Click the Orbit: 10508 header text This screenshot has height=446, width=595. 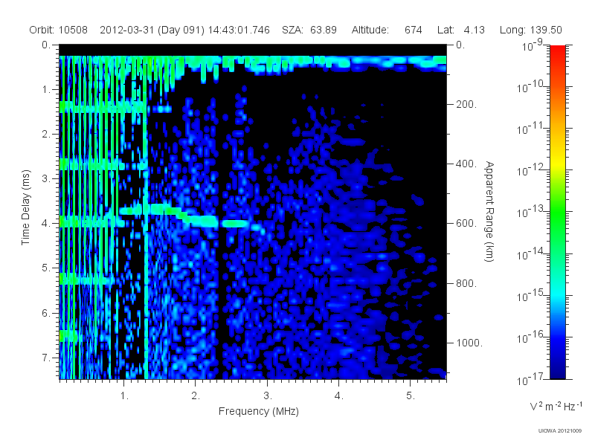click(x=59, y=30)
